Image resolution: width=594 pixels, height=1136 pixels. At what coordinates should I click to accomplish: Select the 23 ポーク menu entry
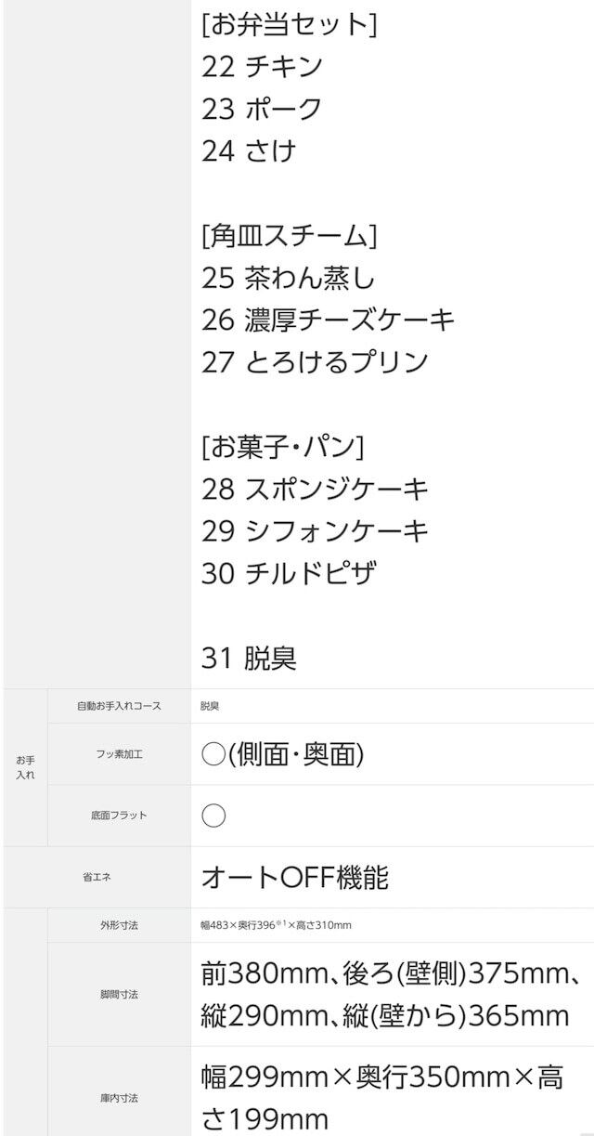(x=262, y=109)
